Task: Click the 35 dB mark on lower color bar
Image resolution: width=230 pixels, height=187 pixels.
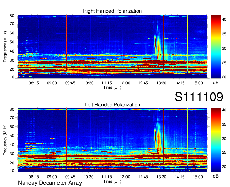Action: tap(224, 124)
